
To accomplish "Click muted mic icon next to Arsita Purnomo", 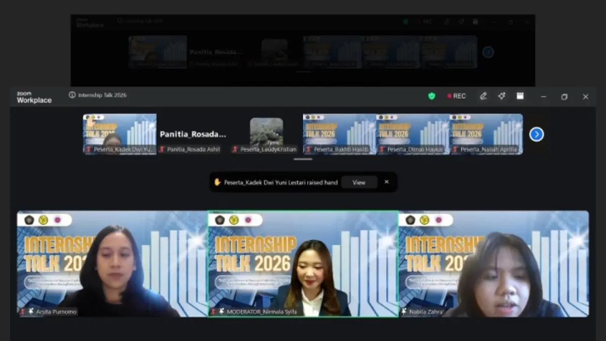I will pos(23,312).
